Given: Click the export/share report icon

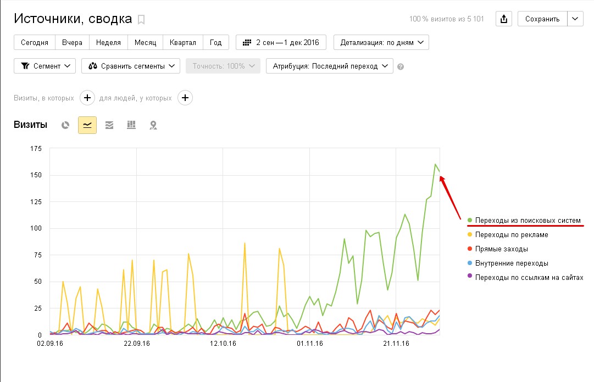Looking at the screenshot, I should [x=504, y=19].
